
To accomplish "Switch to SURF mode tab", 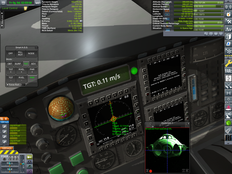I will 18,64.
